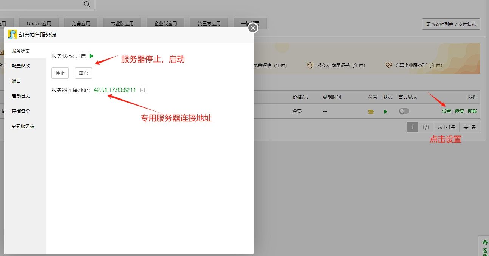489x256 pixels.
Task: Open the 存档备份 sidebar tab
Action: [x=25, y=111]
